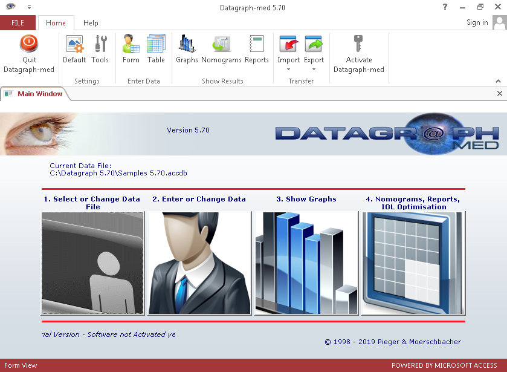The height and width of the screenshot is (372, 507).
Task: Click the data file path 'Samples 5.70.accdb'
Action: click(118, 173)
